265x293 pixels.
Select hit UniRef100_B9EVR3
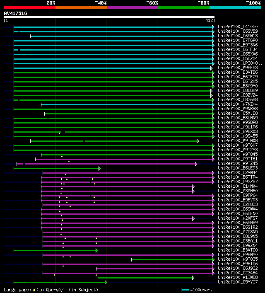coord(238,200)
